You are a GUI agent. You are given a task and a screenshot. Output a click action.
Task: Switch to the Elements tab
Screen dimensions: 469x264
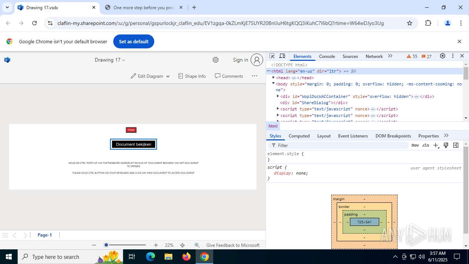tap(302, 56)
